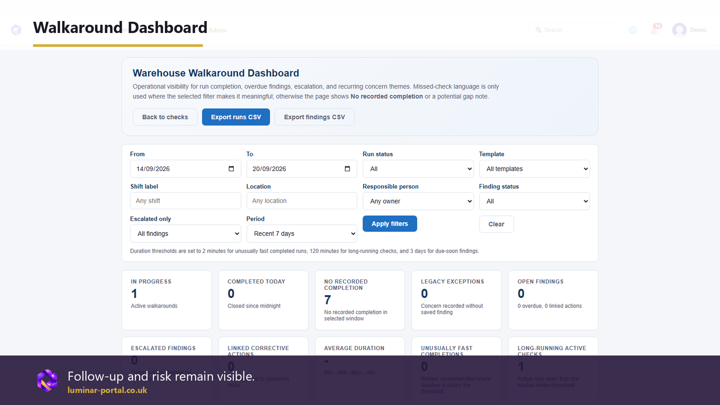Focus the Shift label input field

coord(185,201)
